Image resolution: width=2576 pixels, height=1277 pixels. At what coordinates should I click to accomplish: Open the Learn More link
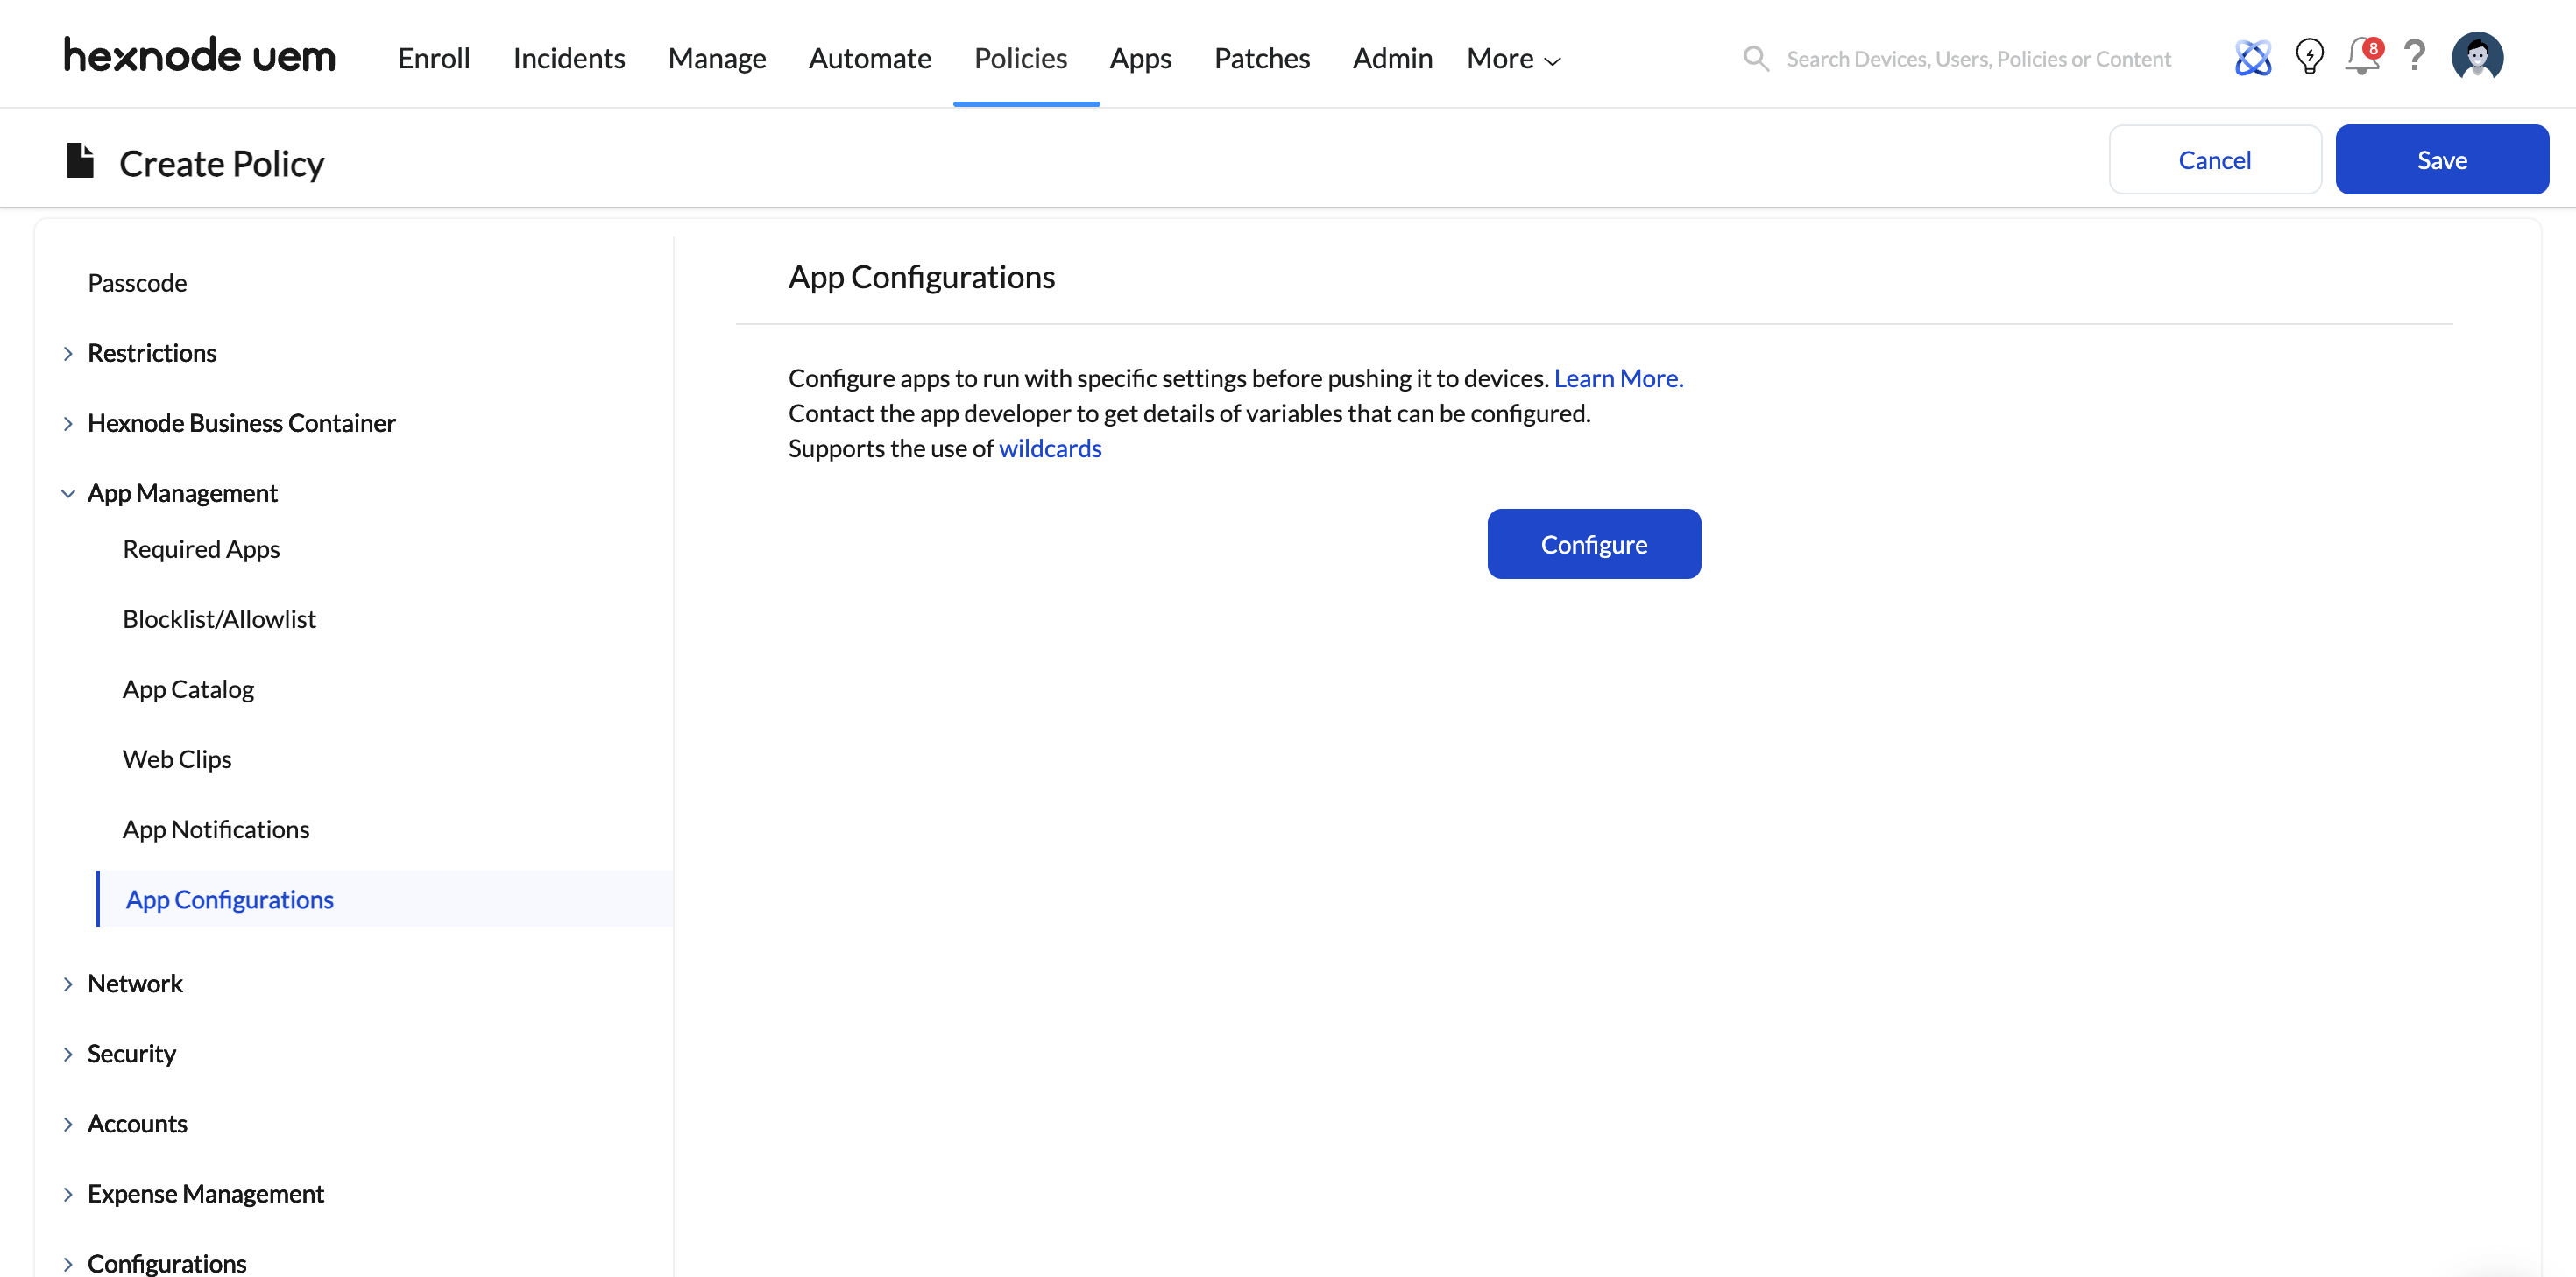(x=1618, y=378)
